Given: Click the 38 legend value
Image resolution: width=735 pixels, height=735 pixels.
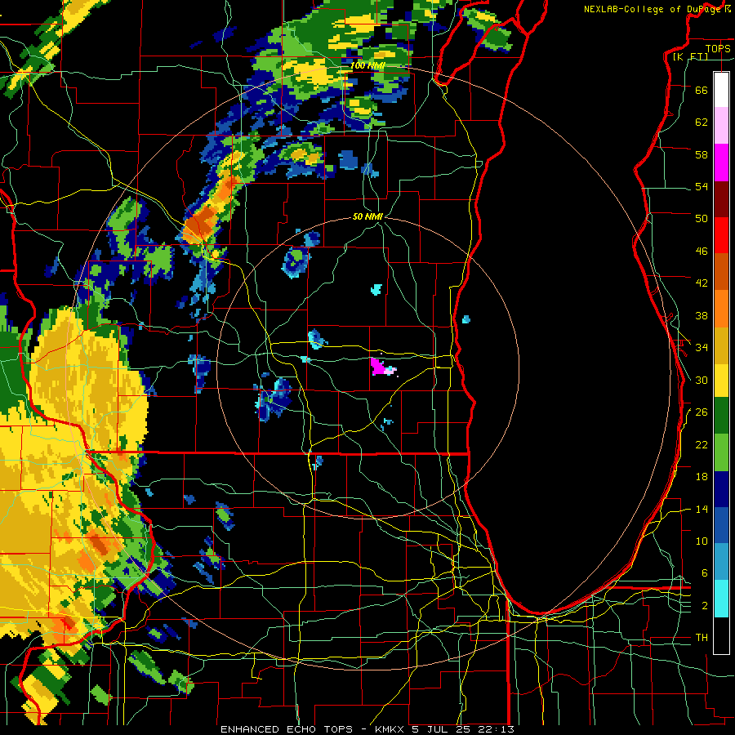Looking at the screenshot, I should point(702,315).
